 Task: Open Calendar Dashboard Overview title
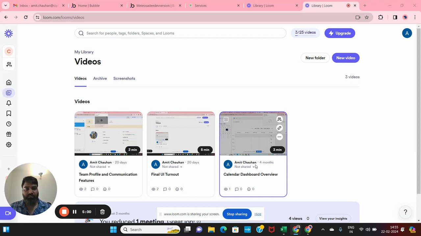(x=251, y=174)
